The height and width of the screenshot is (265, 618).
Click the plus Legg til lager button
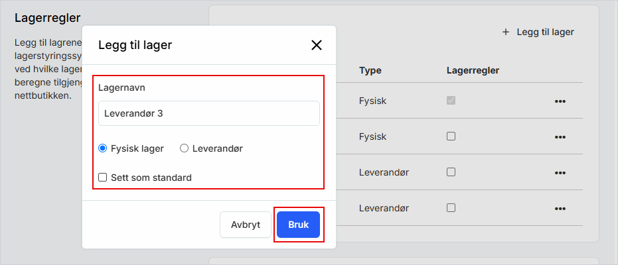538,32
